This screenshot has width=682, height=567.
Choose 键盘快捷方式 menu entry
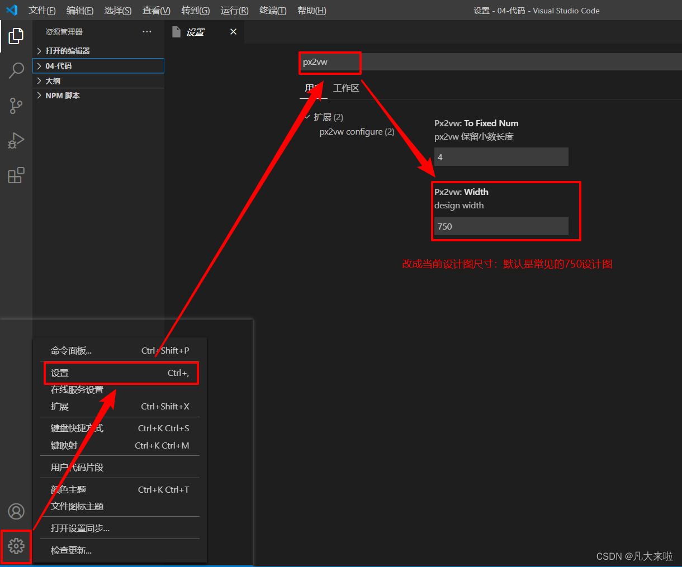120,428
